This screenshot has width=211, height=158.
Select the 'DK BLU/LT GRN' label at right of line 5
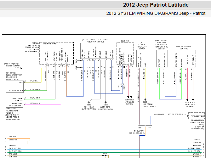(194, 151)
